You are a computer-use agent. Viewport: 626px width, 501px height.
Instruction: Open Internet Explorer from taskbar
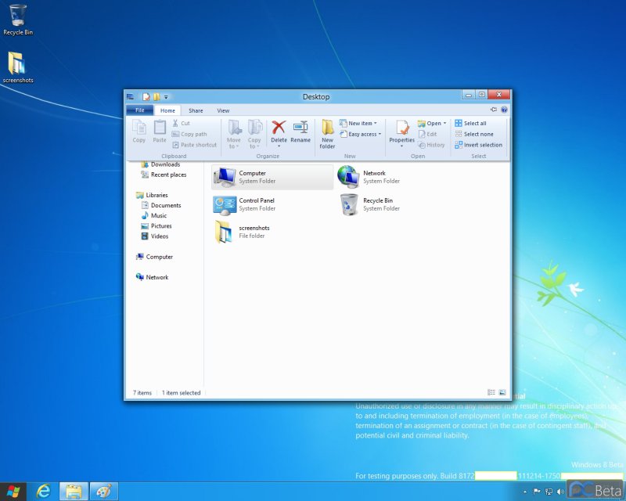[43, 491]
